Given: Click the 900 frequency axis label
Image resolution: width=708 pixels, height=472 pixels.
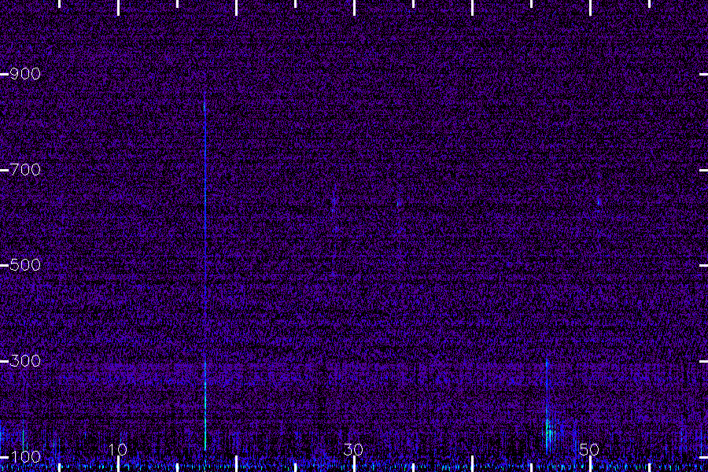Looking at the screenshot, I should (25, 74).
